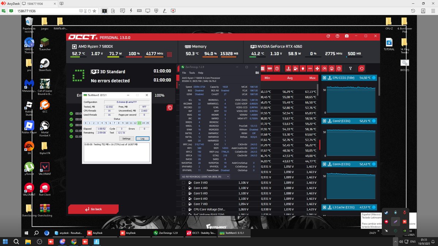Viewport: 438px width, 246px height.
Task: Open Steam icon in system tray popup
Action: tap(386, 212)
